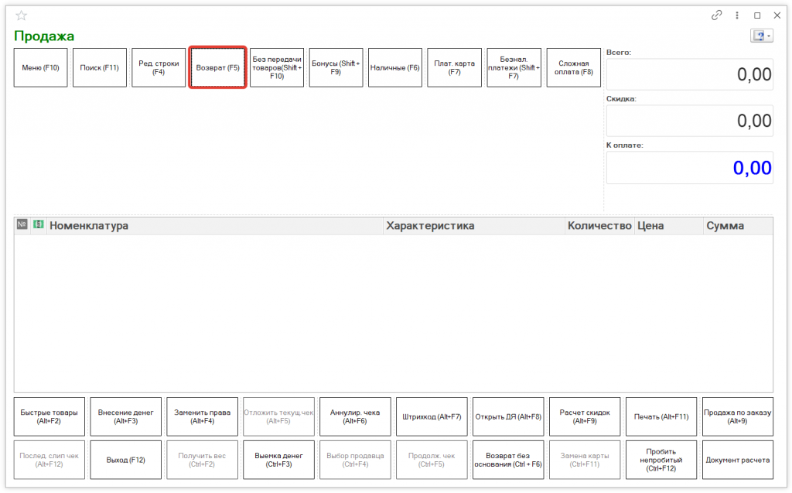
Task: Open Сложная оплата (F8)
Action: click(573, 68)
